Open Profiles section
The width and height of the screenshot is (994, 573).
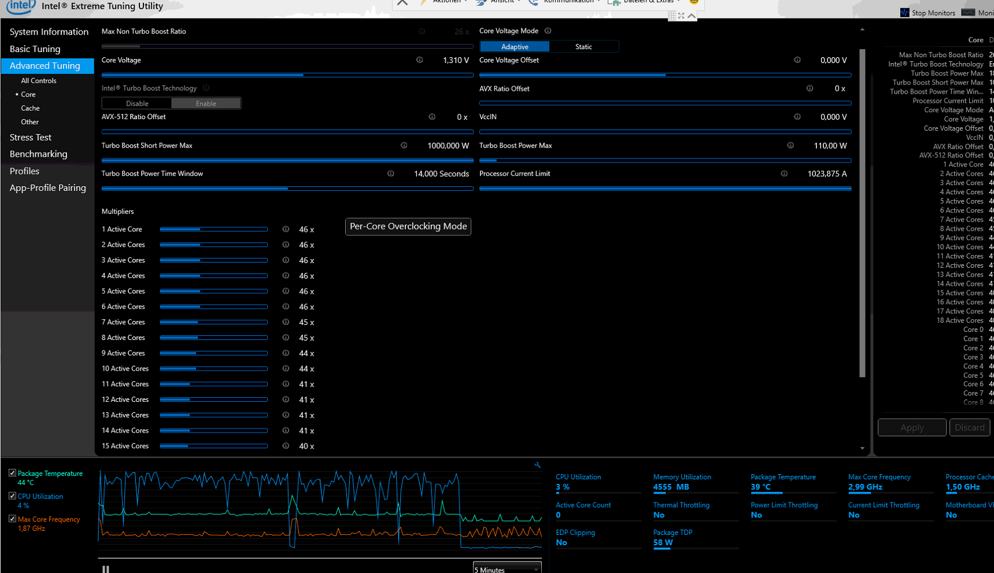coord(24,171)
